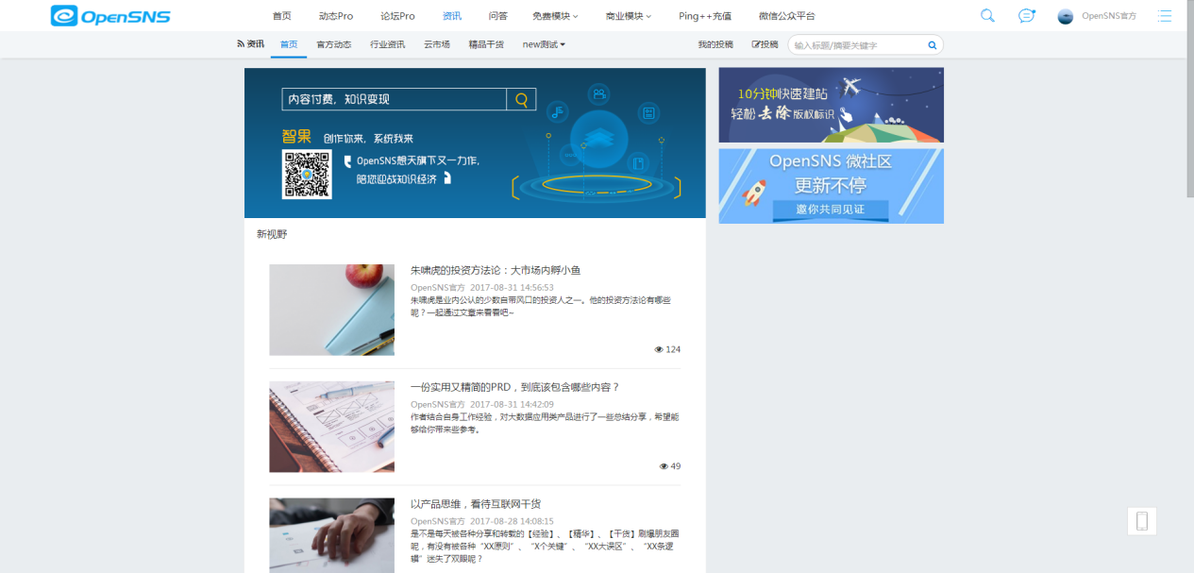
Task: Expand the 免费模块 dropdown menu
Action: [555, 16]
